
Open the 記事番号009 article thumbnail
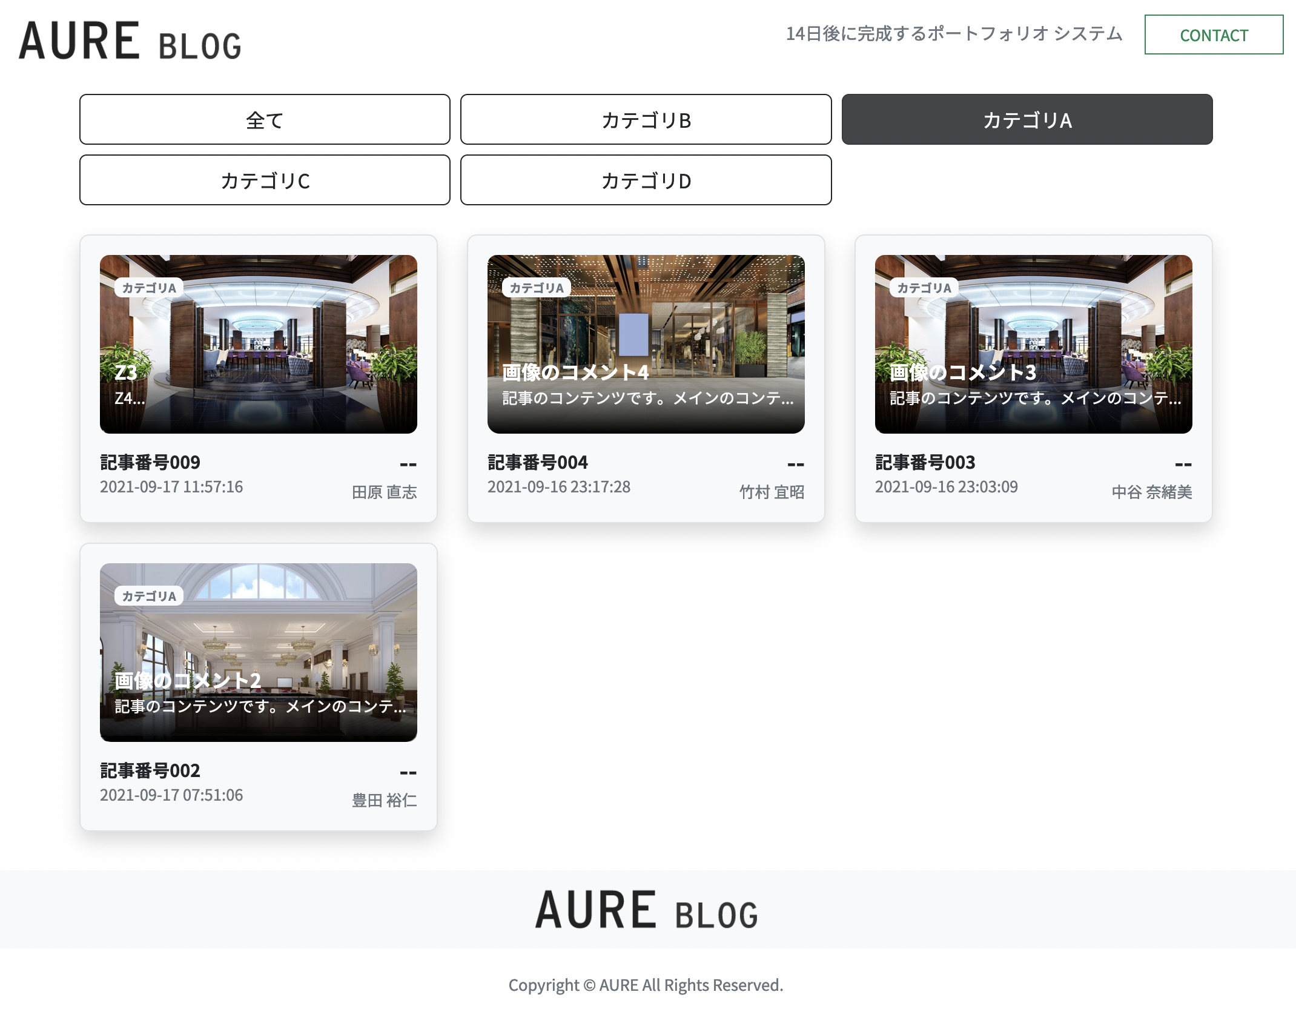point(259,343)
